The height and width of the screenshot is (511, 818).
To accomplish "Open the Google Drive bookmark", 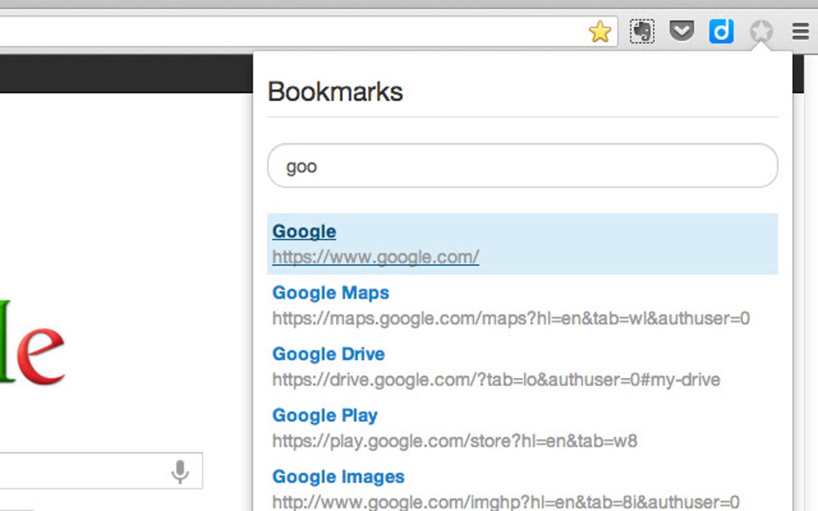I will point(328,354).
